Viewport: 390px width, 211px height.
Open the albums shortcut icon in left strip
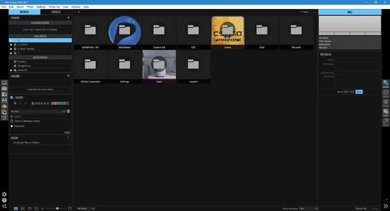4,112
